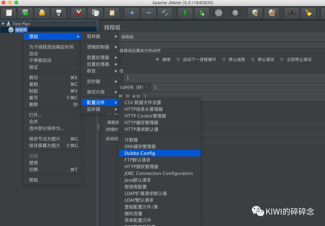
Task: Click the Paste clipboard icon
Action: (x=112, y=13)
